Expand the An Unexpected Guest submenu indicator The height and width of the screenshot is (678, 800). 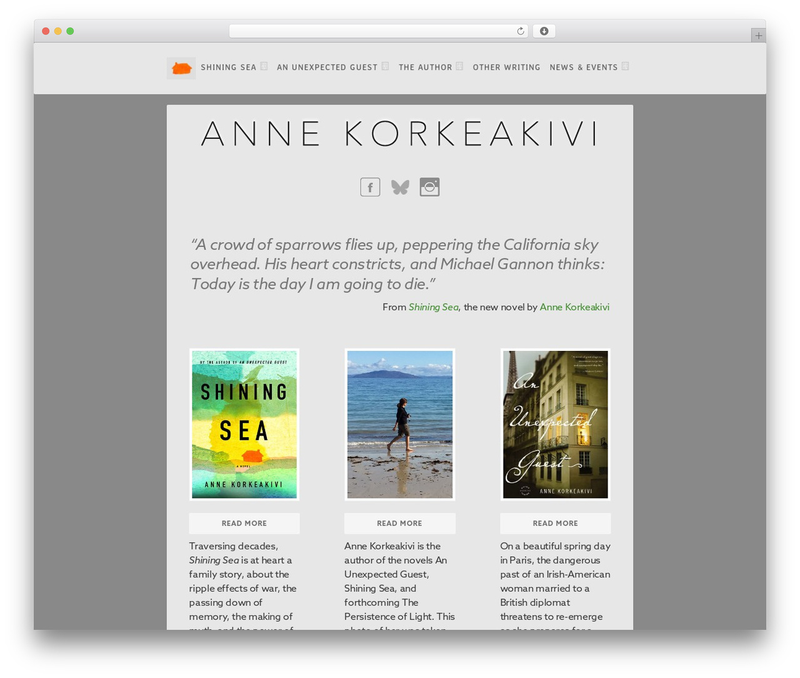click(385, 66)
